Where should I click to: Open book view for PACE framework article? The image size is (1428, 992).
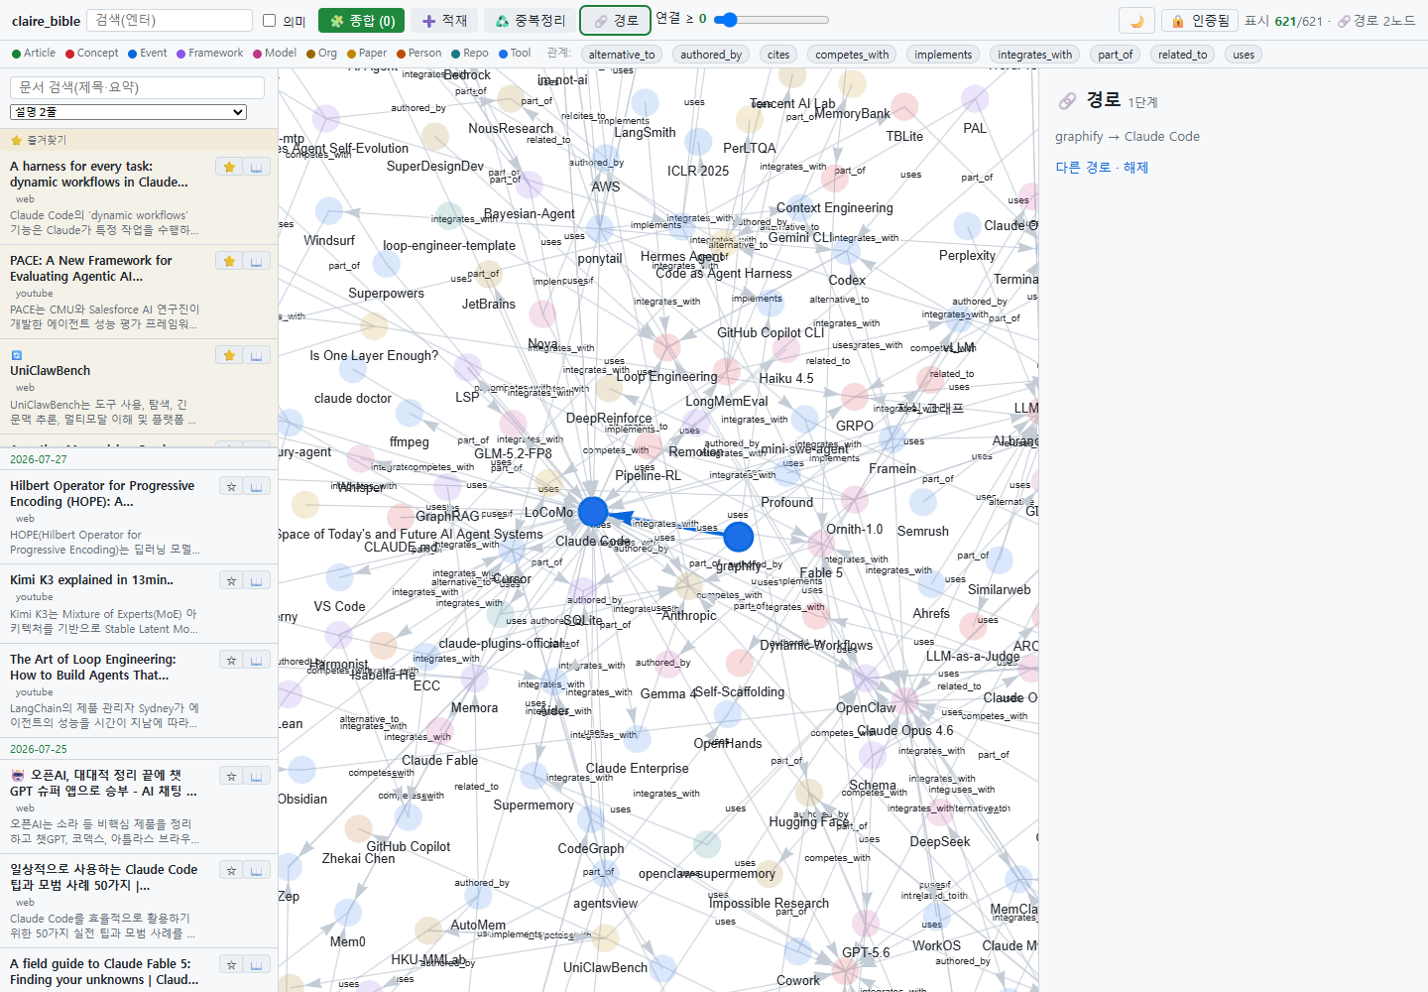coord(256,261)
